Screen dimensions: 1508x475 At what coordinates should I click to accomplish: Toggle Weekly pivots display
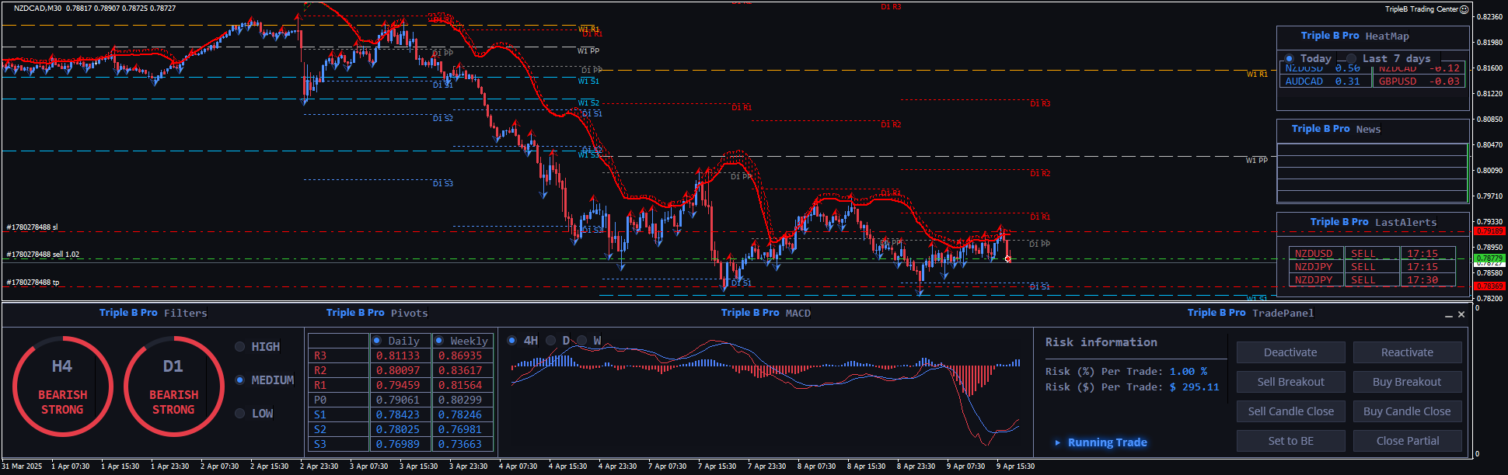(x=439, y=341)
